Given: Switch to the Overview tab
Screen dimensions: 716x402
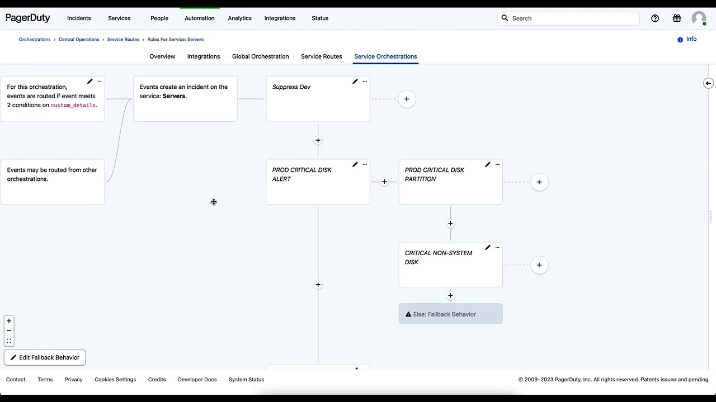Looking at the screenshot, I should tap(162, 56).
